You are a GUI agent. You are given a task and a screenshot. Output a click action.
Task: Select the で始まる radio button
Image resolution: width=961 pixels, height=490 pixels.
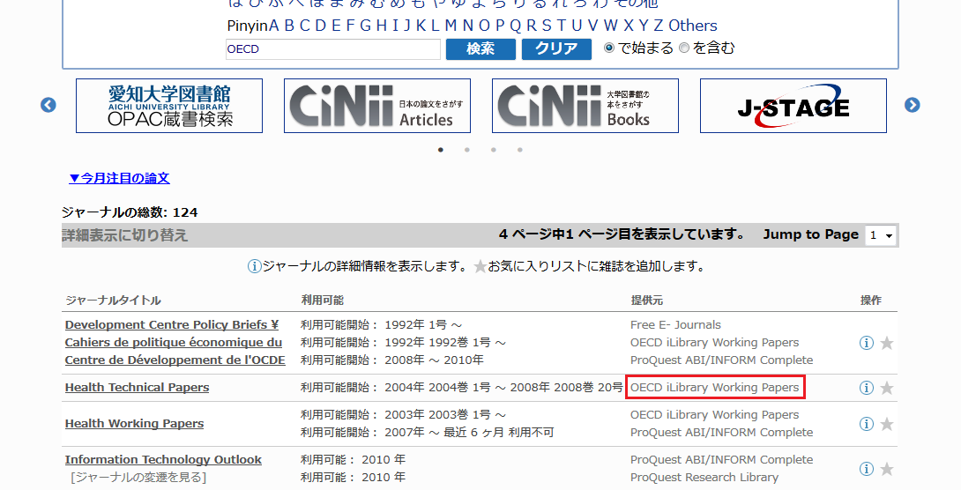pyautogui.click(x=609, y=48)
